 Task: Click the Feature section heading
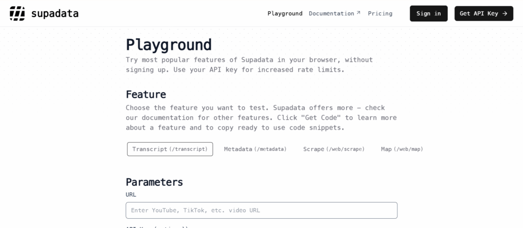click(146, 94)
